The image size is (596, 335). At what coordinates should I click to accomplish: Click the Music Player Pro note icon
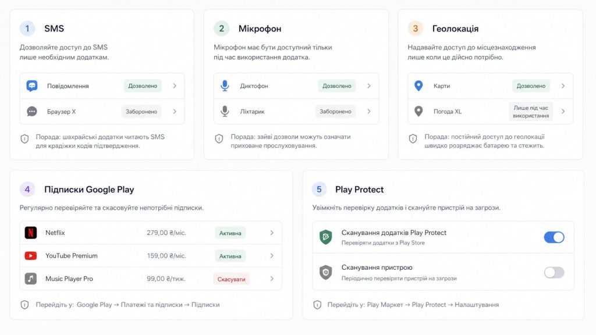pos(31,279)
